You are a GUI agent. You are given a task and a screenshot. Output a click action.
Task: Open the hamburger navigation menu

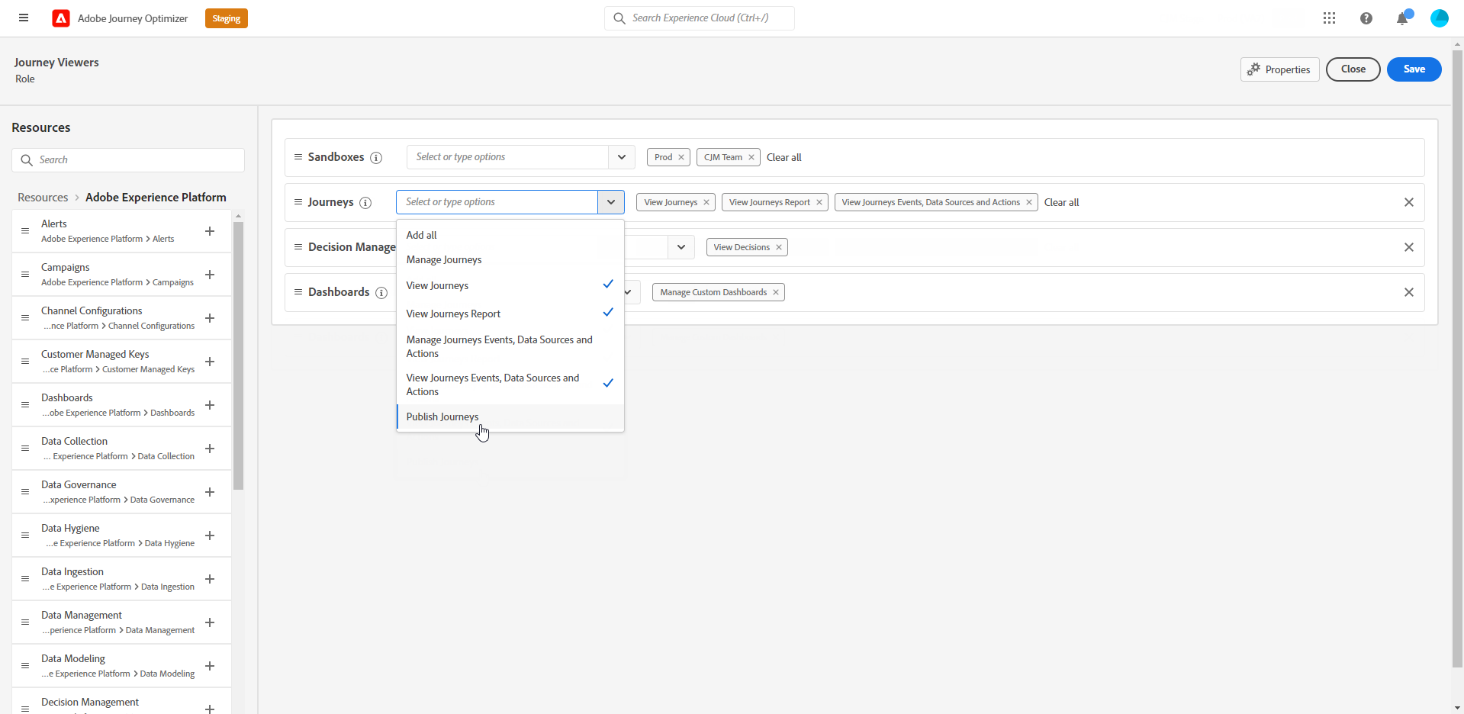24,18
